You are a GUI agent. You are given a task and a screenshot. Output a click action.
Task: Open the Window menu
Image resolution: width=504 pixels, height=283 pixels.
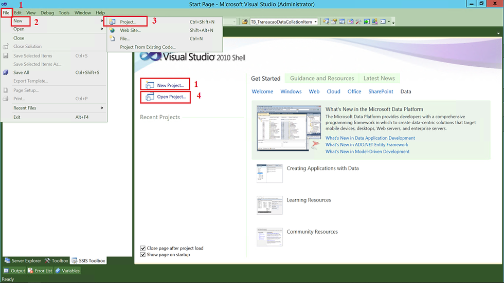point(83,12)
